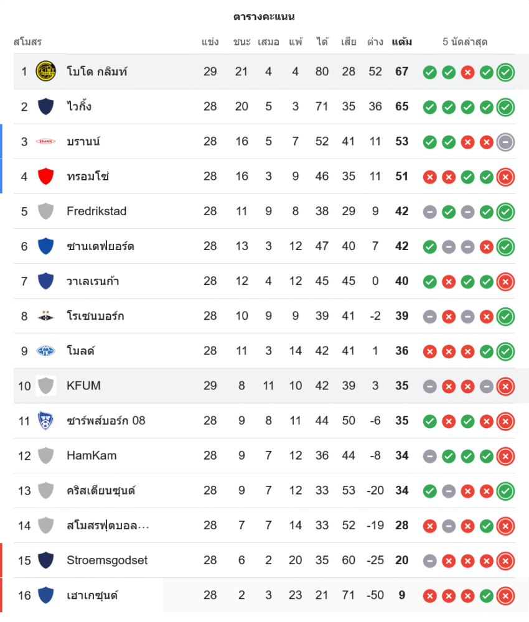The height and width of the screenshot is (622, 529).
Task: Click the ตารางคะแนน table title
Action: [264, 17]
